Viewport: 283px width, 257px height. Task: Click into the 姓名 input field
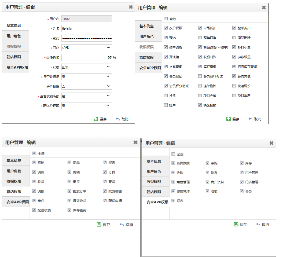(86, 28)
